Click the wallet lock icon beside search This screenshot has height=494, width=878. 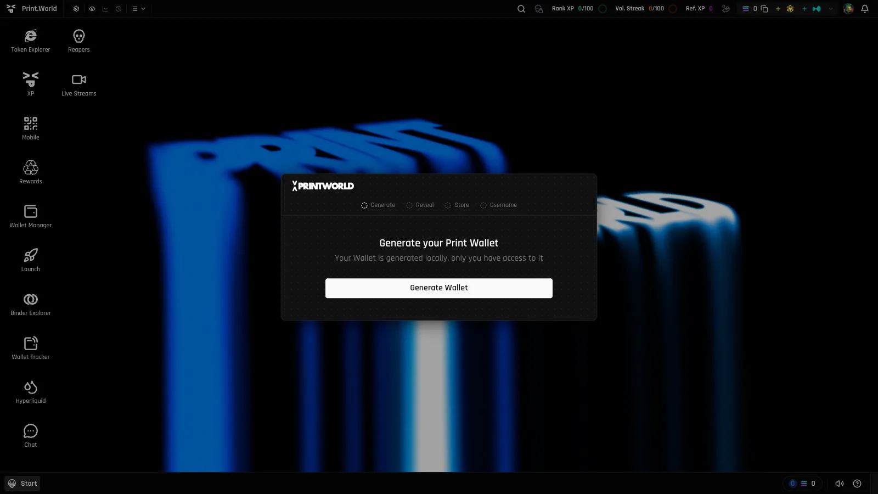coord(539,9)
